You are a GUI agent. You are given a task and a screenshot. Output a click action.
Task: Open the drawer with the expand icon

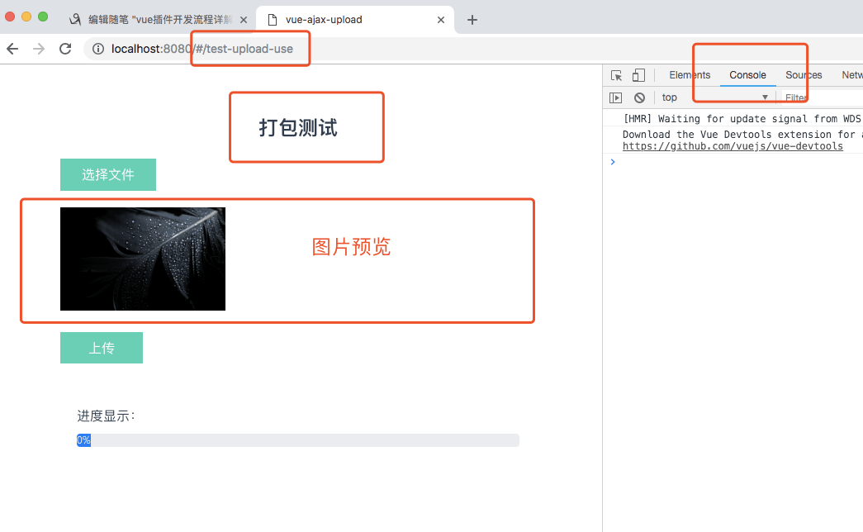pyautogui.click(x=615, y=97)
